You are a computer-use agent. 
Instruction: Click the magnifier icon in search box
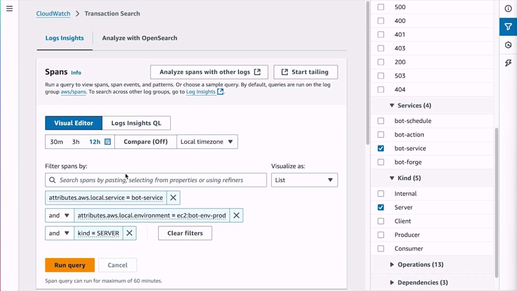tap(53, 180)
